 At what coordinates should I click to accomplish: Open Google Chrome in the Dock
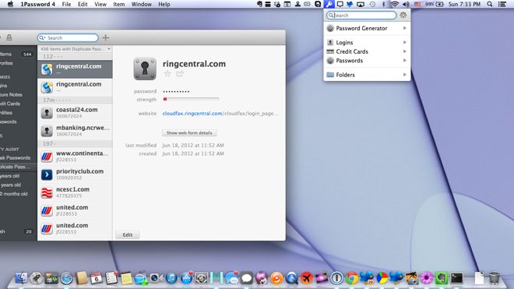(x=352, y=278)
